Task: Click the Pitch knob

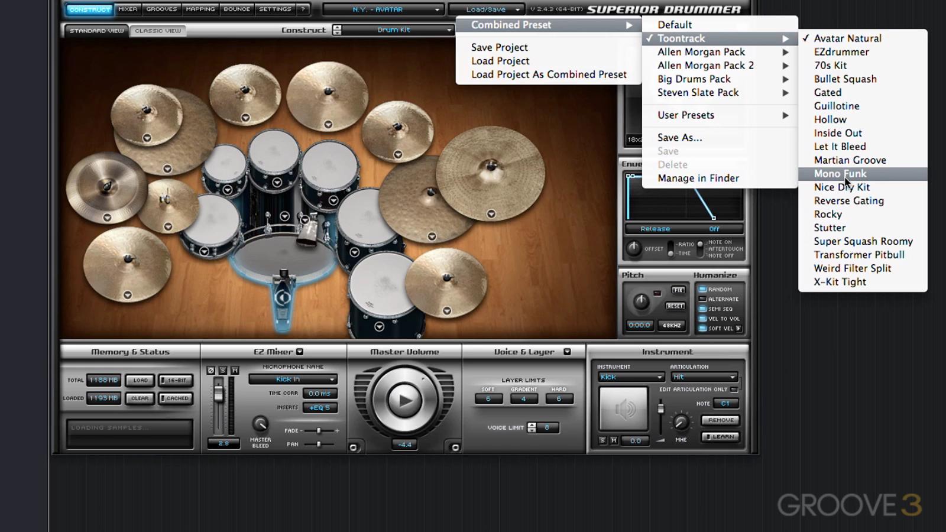Action: coord(642,301)
